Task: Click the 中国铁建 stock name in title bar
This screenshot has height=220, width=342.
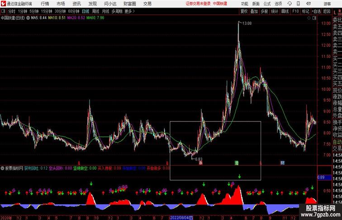Action: point(220,4)
